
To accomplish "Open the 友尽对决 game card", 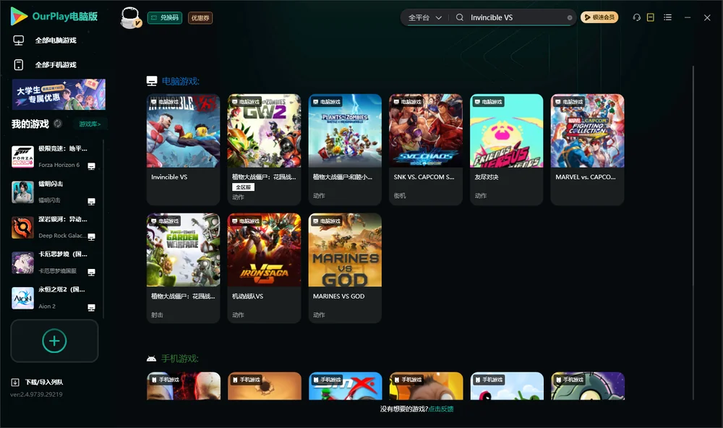I will [507, 150].
